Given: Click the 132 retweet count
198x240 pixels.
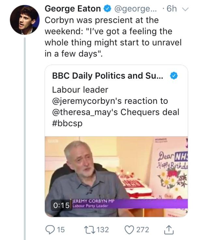Looking at the screenshot, I should (103, 229).
